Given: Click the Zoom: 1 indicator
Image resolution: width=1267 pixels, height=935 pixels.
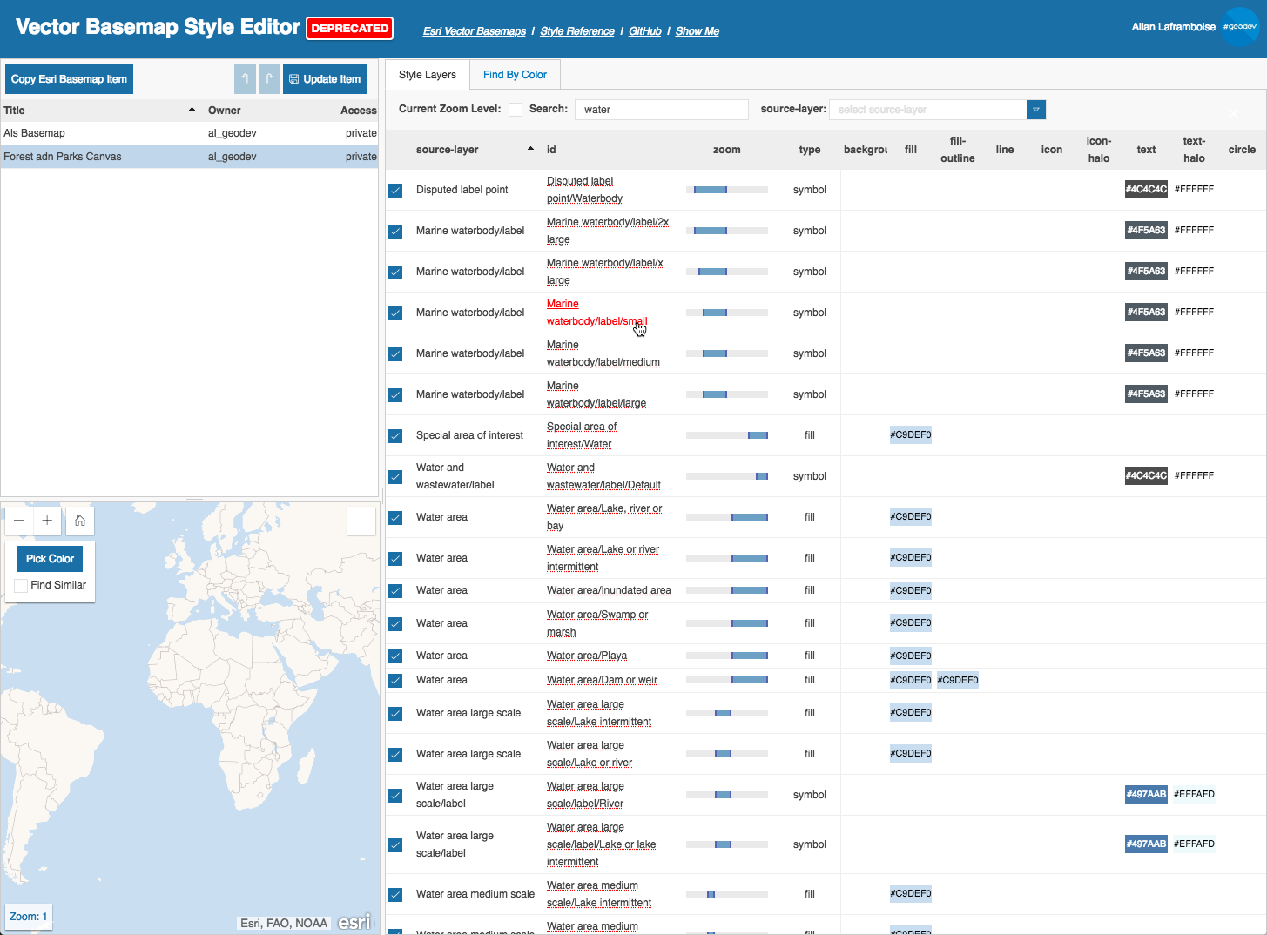Looking at the screenshot, I should (29, 917).
